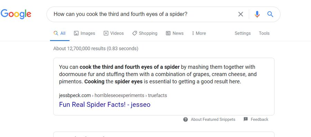Submit search with magnifying glass icon

[x=270, y=14]
